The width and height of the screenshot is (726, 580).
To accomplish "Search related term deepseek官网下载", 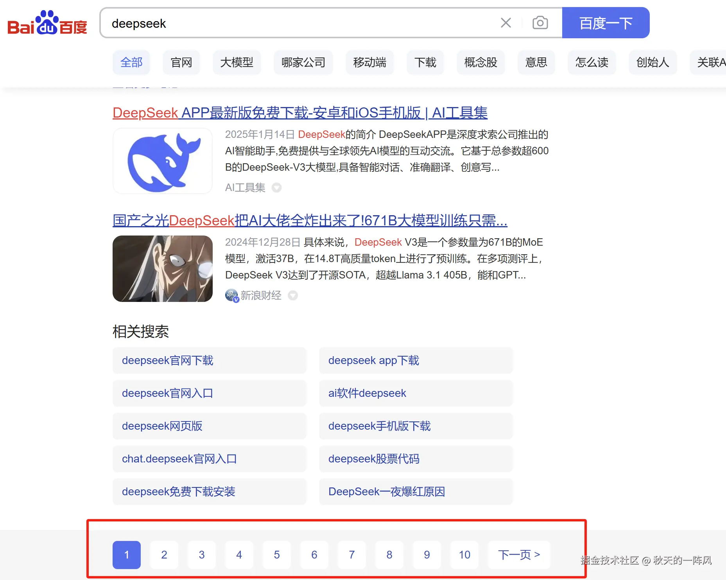I will click(x=210, y=360).
